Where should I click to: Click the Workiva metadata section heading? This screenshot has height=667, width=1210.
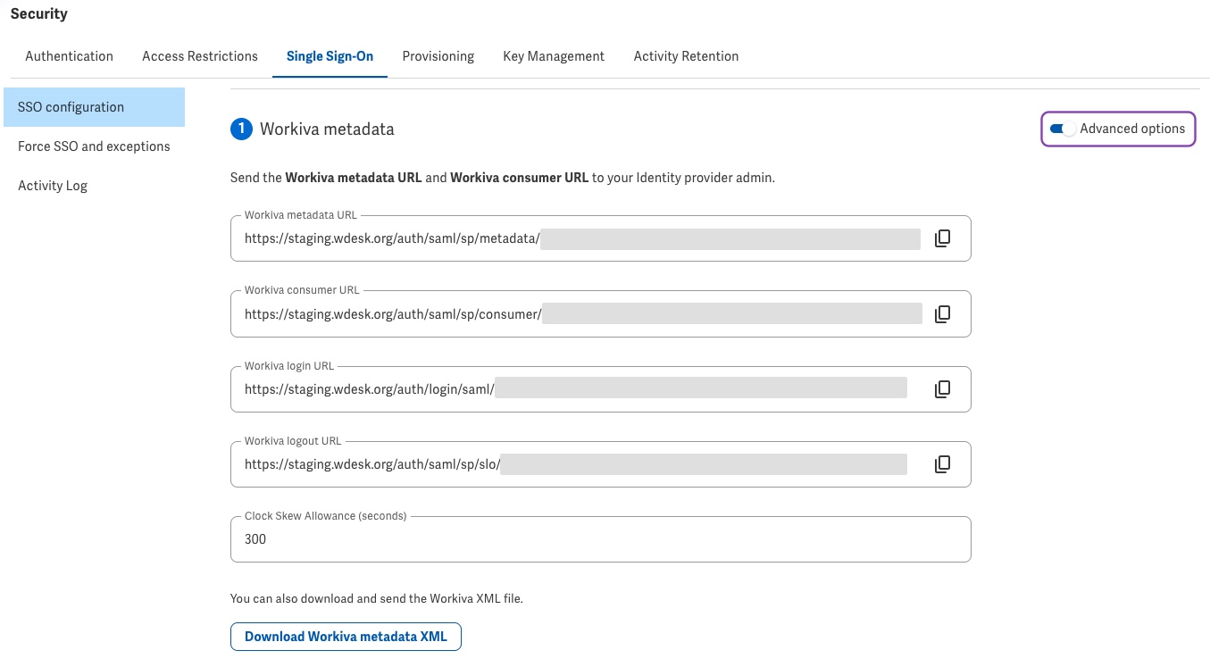pyautogui.click(x=327, y=129)
